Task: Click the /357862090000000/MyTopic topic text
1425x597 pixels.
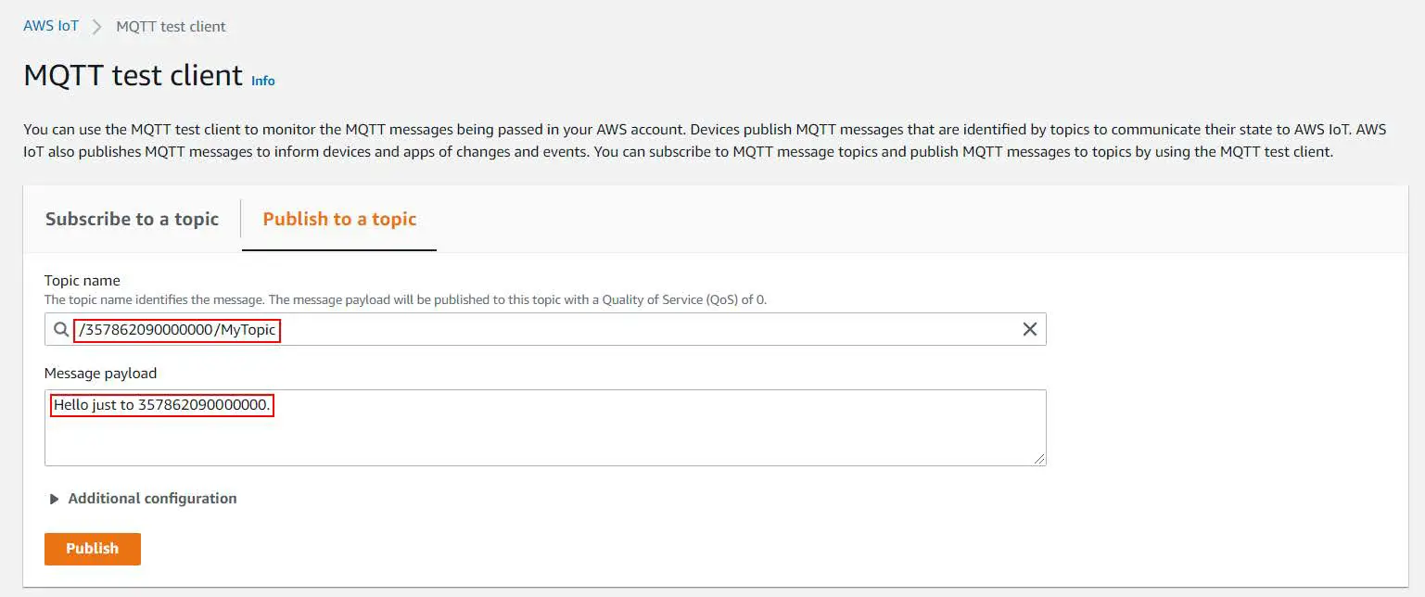Action: click(x=177, y=330)
